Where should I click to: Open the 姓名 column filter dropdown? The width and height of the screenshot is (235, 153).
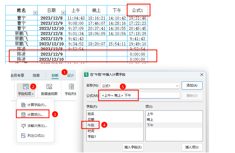[x=35, y=13]
